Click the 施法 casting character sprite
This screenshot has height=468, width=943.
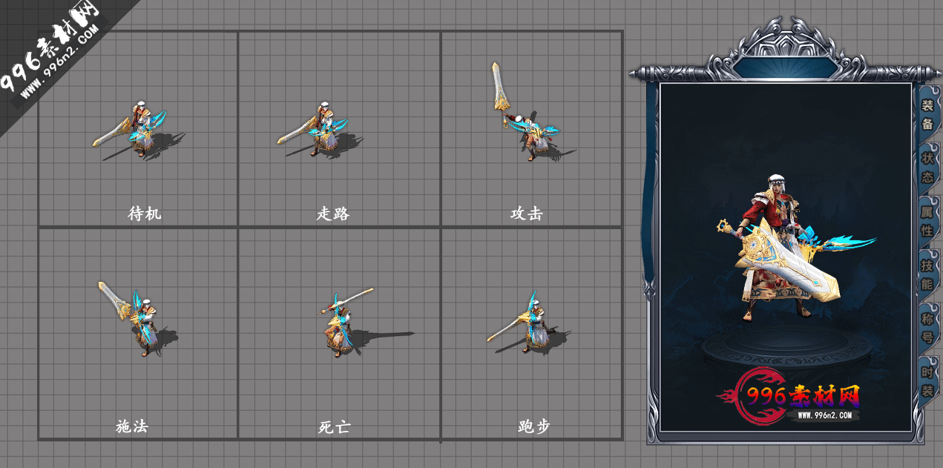[x=137, y=318]
